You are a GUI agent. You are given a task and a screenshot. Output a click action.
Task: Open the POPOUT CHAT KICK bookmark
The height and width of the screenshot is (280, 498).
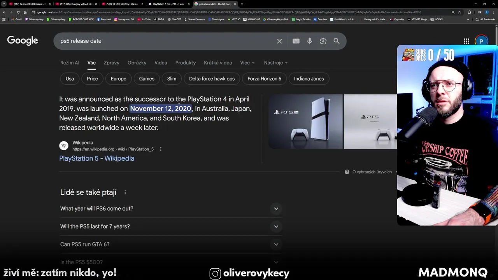click(81, 19)
